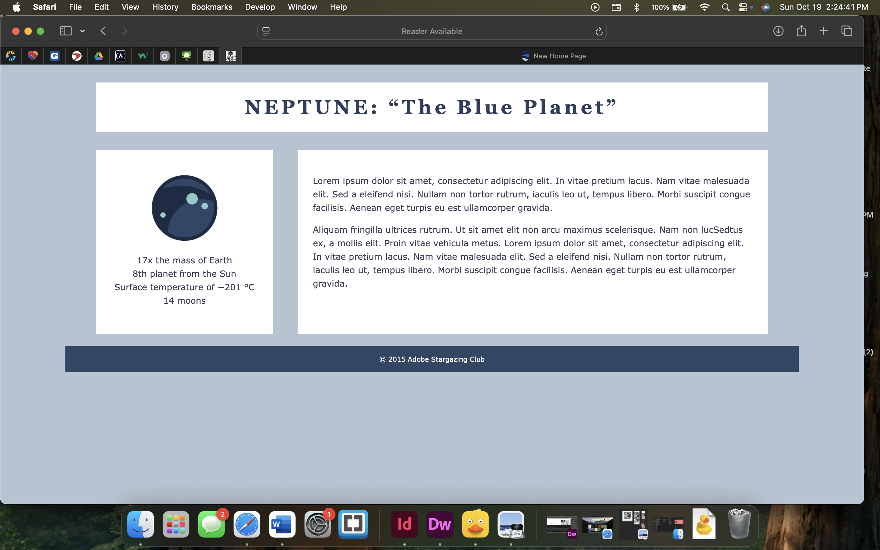Open the freeCodeCamp pinned tab
Image resolution: width=880 pixels, height=550 pixels.
pos(121,56)
